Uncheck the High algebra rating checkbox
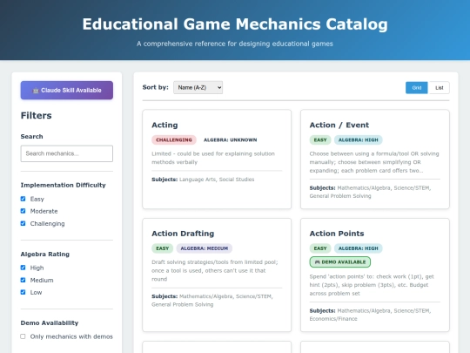This screenshot has width=470, height=353. [23, 268]
